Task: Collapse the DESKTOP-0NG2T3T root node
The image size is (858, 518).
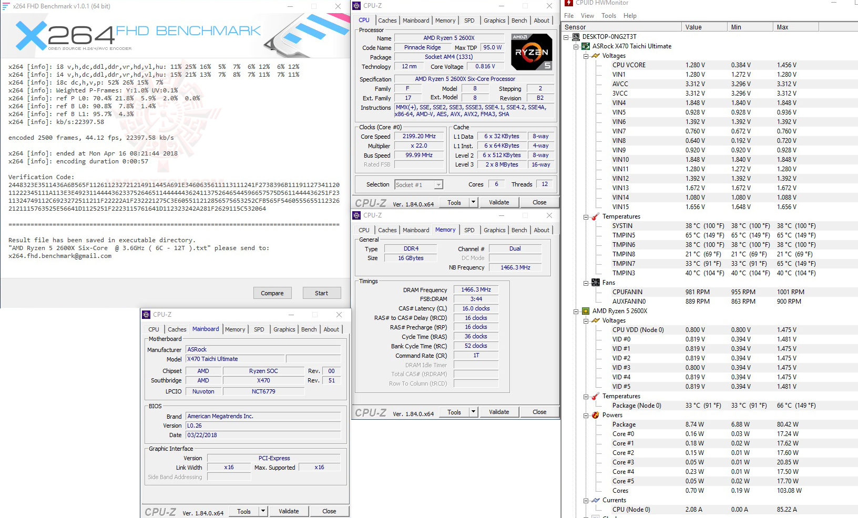Action: click(x=566, y=37)
